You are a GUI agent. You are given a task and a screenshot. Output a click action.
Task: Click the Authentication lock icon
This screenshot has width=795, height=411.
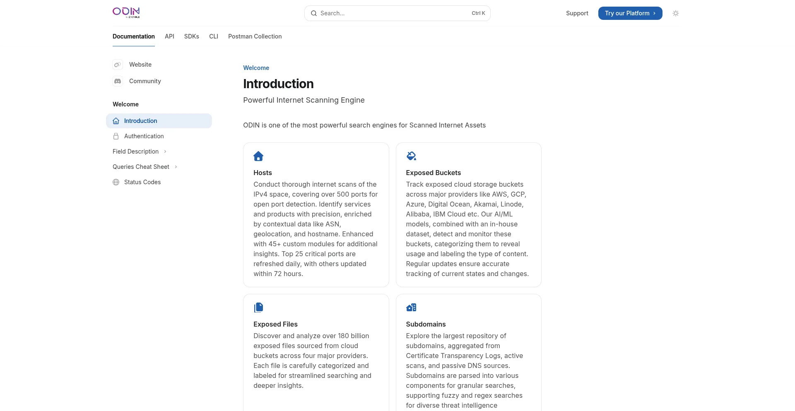[116, 136]
